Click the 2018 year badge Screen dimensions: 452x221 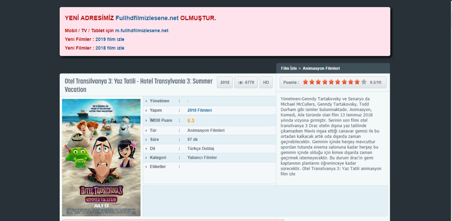[225, 82]
